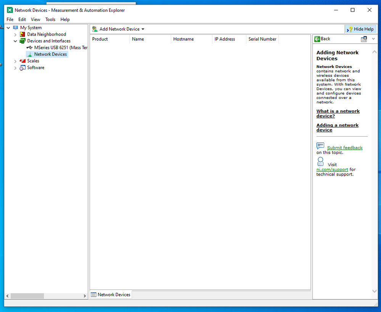The height and width of the screenshot is (312, 381).
Task: Sort by the Hostname column header
Action: pos(191,39)
